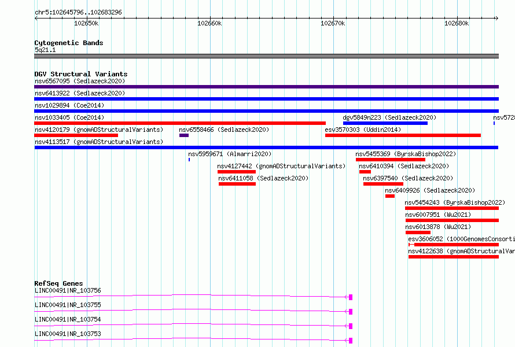The width and height of the screenshot is (515, 347).
Task: Open the RefSeq Genes track title
Action: coord(58,283)
